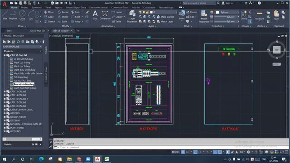Select the Polyline tool

(x=13, y=15)
